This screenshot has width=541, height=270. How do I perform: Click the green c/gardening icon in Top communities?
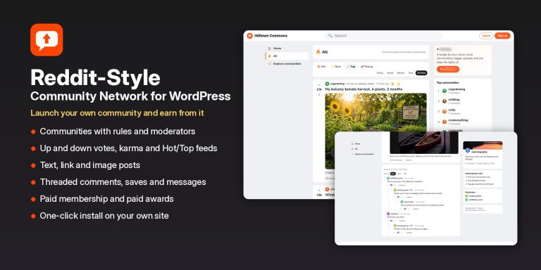pyautogui.click(x=444, y=91)
